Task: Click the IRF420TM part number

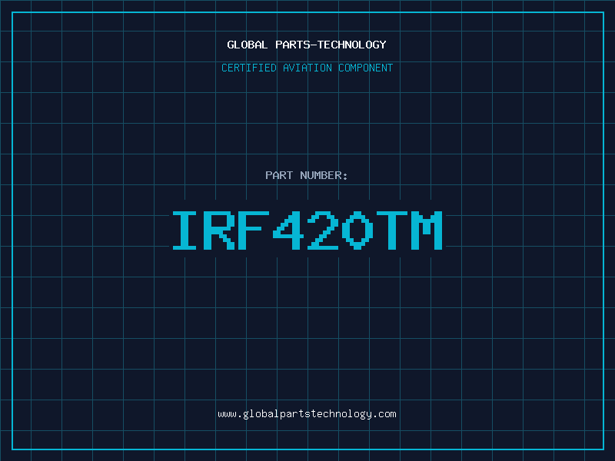Action: [x=307, y=230]
